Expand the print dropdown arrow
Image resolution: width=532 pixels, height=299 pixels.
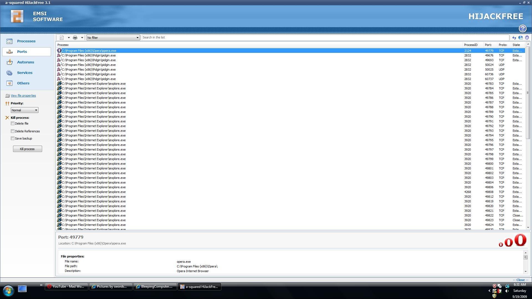pos(82,38)
